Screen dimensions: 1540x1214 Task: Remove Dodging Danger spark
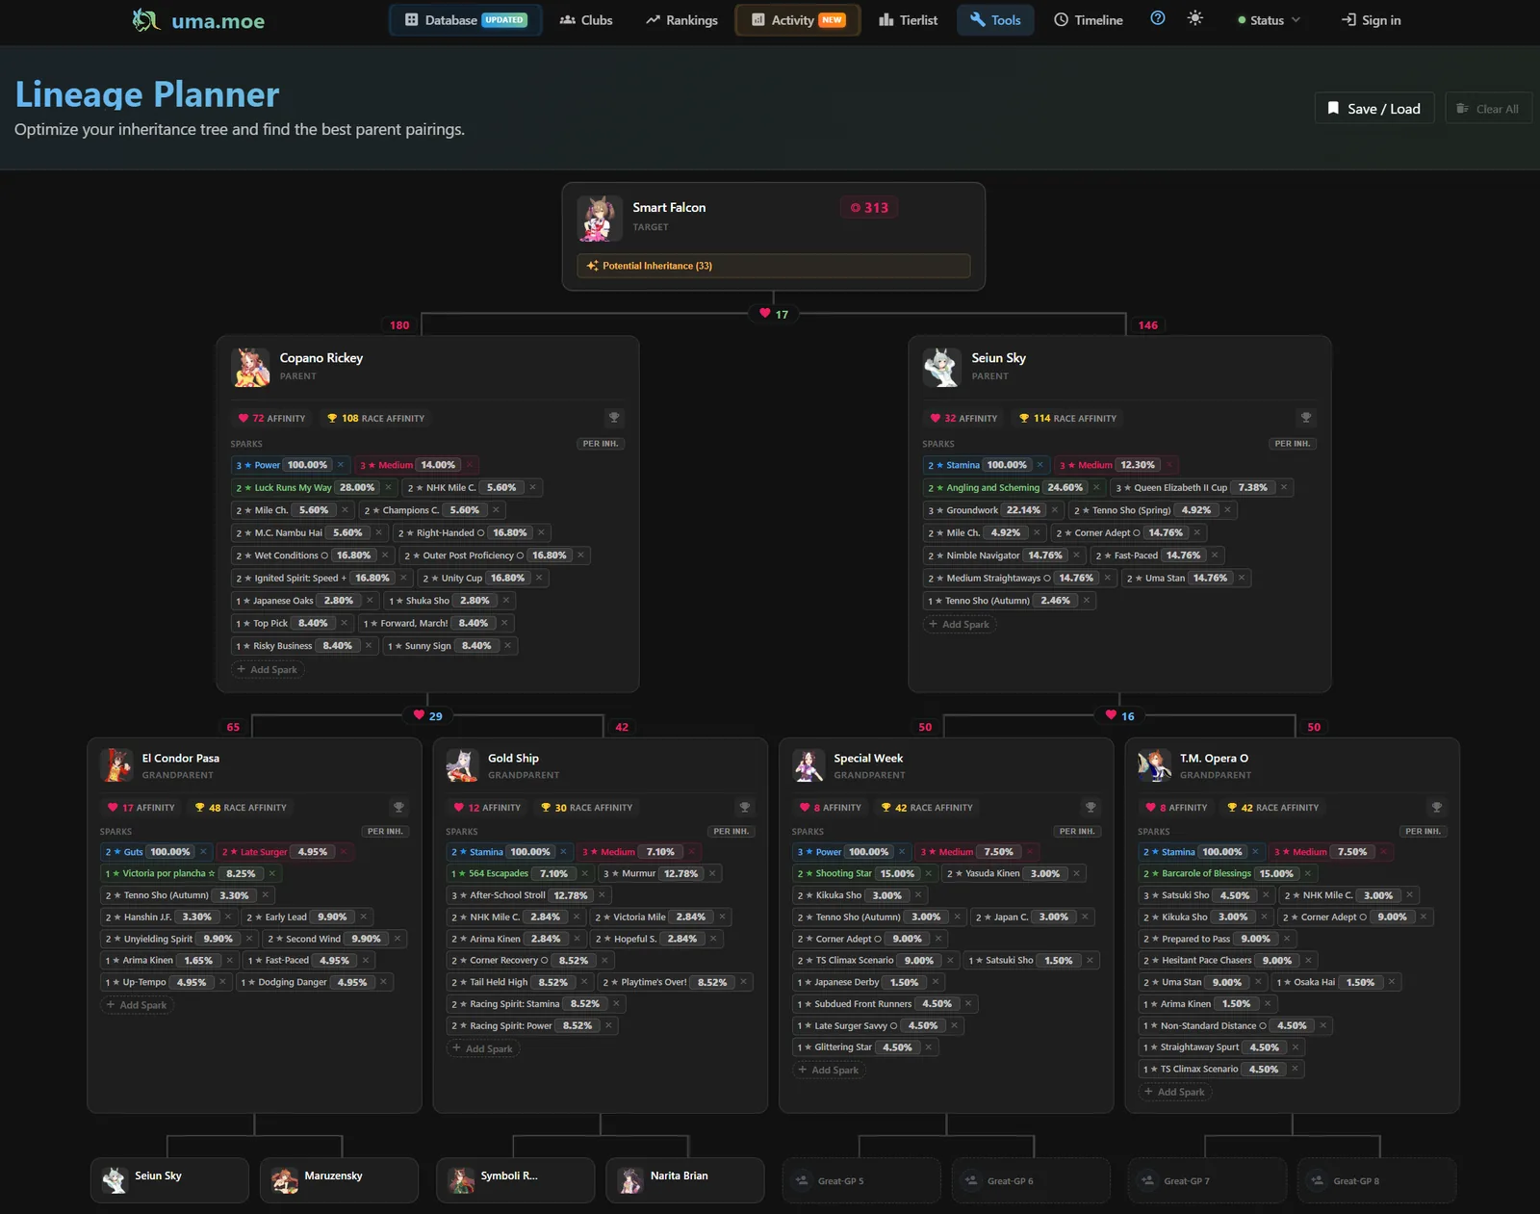tap(383, 982)
